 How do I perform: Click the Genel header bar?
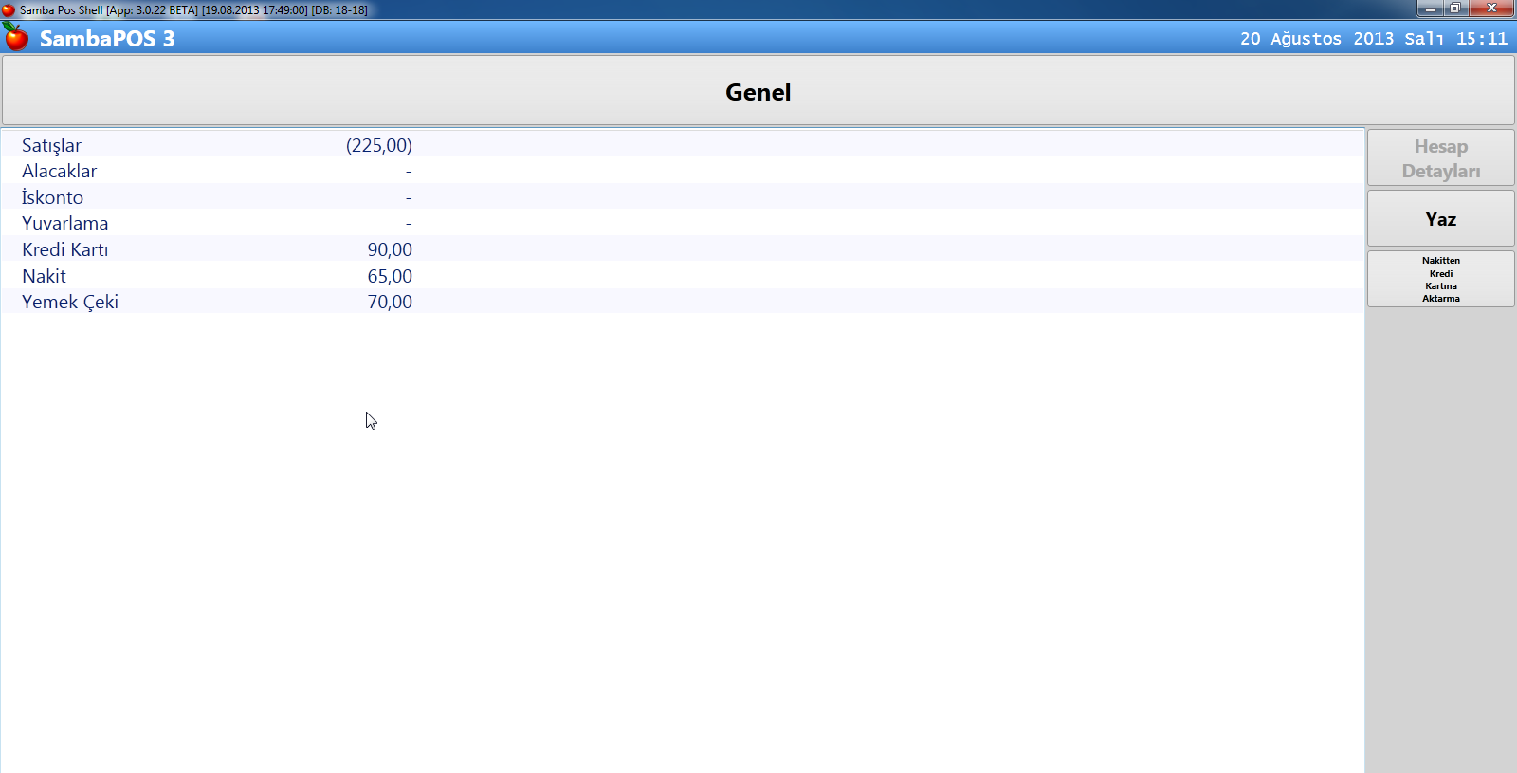coord(758,91)
